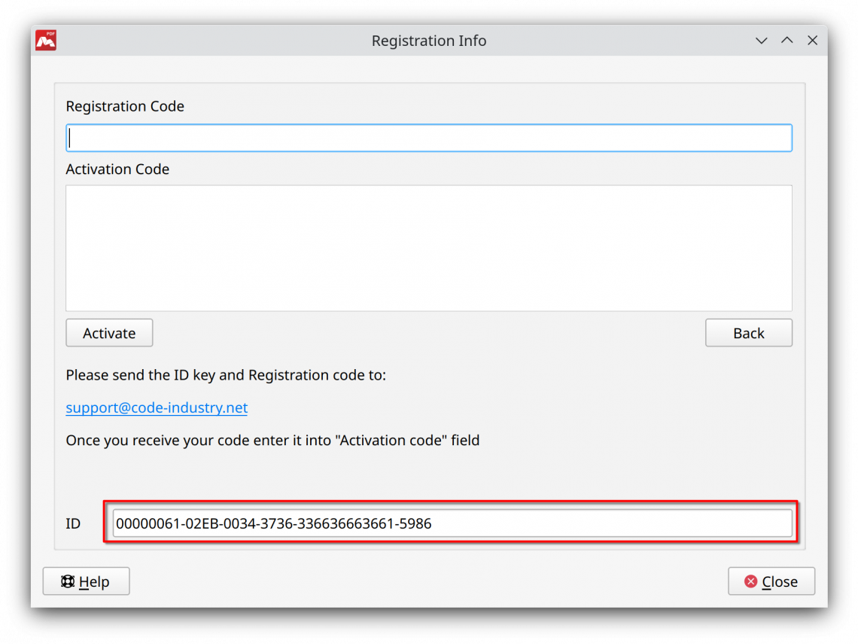Click the Registration Info title text

tap(429, 40)
